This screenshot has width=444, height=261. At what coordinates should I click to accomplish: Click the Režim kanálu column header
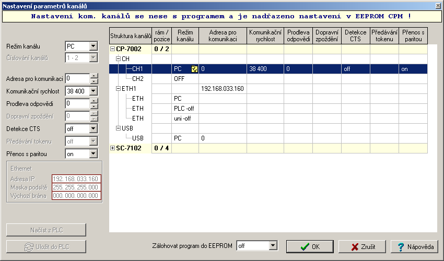click(x=185, y=35)
